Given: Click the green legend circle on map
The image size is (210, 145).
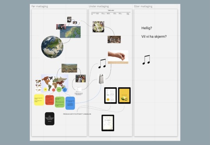Looking at the screenshot, I should (59, 89).
